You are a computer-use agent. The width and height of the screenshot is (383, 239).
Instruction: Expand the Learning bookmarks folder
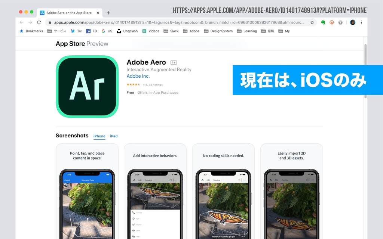pos(247,31)
